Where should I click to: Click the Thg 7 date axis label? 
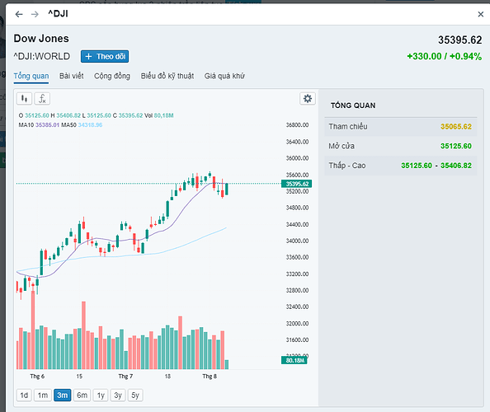tap(125, 376)
